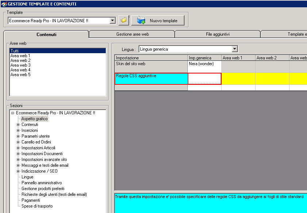The height and width of the screenshot is (213, 307).
Task: Click yellow Area web 1 cell of Regole CSS
Action: click(238, 79)
